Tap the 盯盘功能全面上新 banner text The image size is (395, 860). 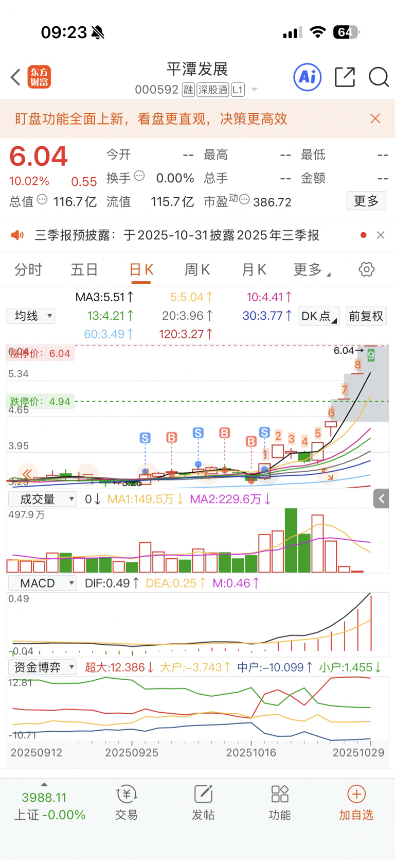pyautogui.click(x=151, y=119)
